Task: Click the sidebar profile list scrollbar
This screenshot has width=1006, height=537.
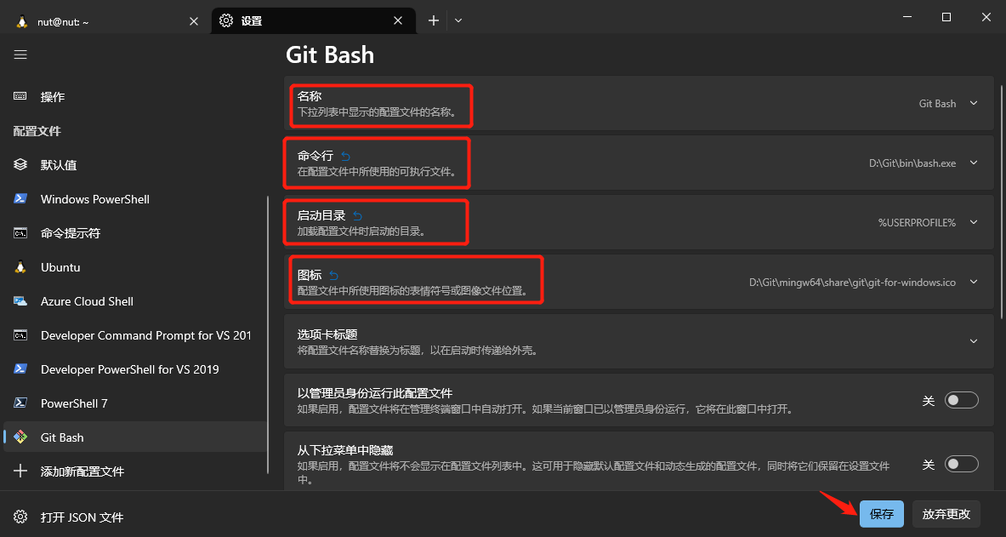Action: [x=269, y=334]
